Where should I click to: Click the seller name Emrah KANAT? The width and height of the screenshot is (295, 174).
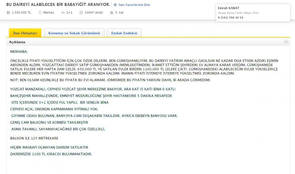228,8
